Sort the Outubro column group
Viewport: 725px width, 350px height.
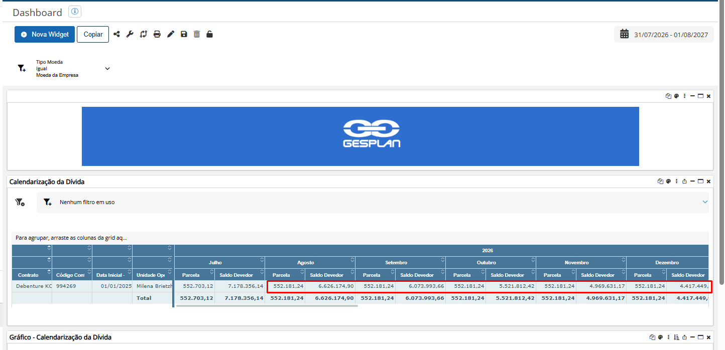(x=533, y=260)
